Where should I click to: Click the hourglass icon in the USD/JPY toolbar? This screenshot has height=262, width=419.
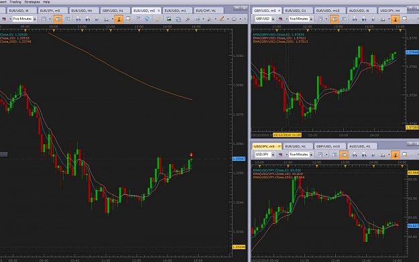(395, 155)
